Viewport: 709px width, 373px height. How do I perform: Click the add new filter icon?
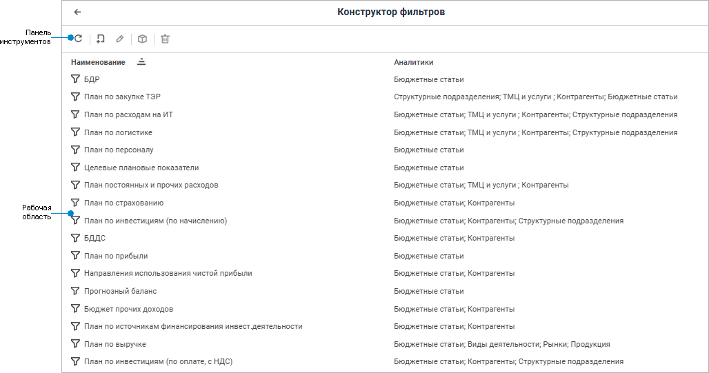click(101, 39)
